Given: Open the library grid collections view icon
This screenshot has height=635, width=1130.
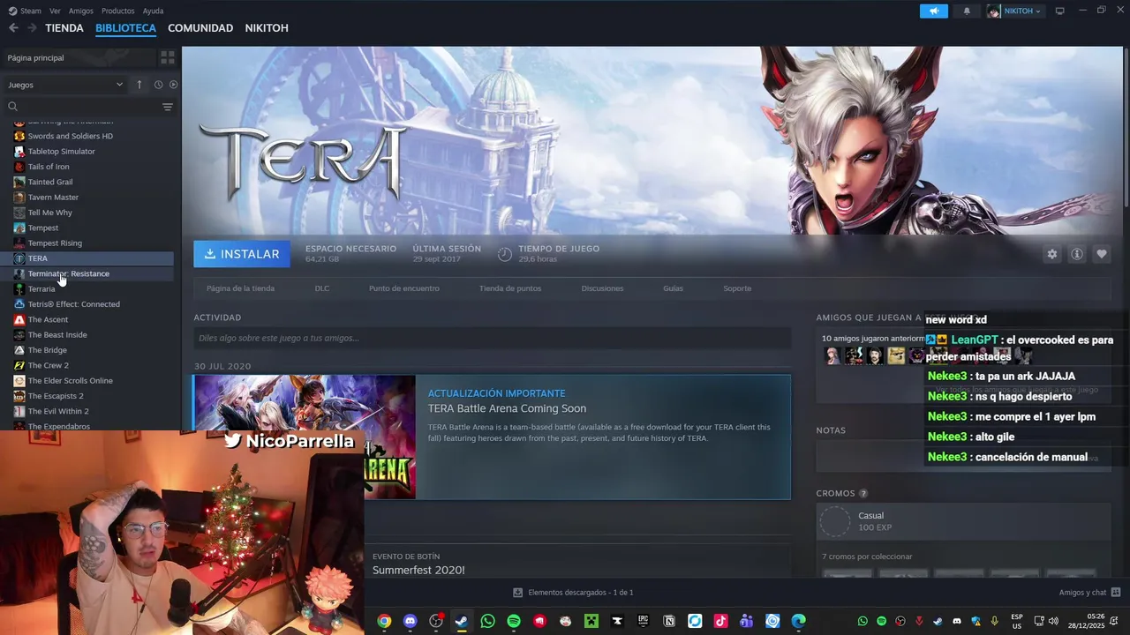Looking at the screenshot, I should point(167,57).
